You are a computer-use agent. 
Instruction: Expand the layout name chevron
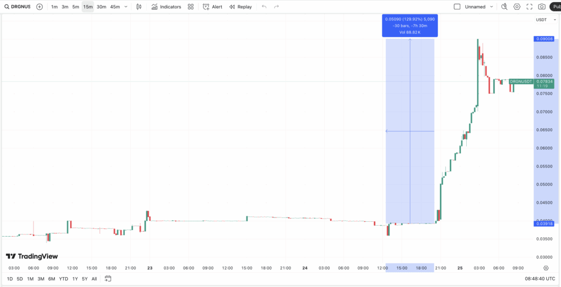491,7
